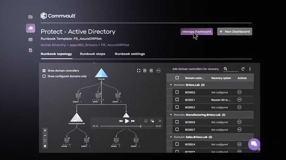Open the topology more options ellipsis icon
286x160 pixels.
[158, 71]
